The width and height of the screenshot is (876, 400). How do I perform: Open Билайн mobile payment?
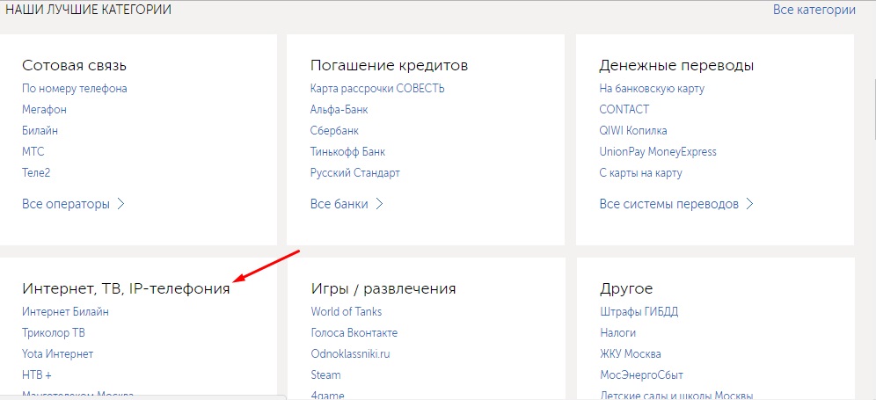click(40, 130)
